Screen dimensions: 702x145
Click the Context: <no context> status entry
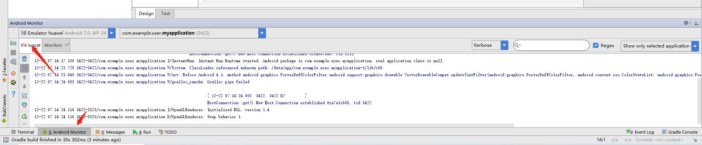[x=659, y=140]
